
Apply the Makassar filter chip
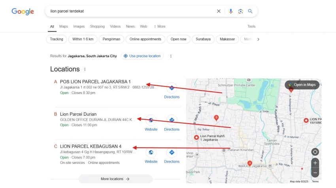(227, 39)
